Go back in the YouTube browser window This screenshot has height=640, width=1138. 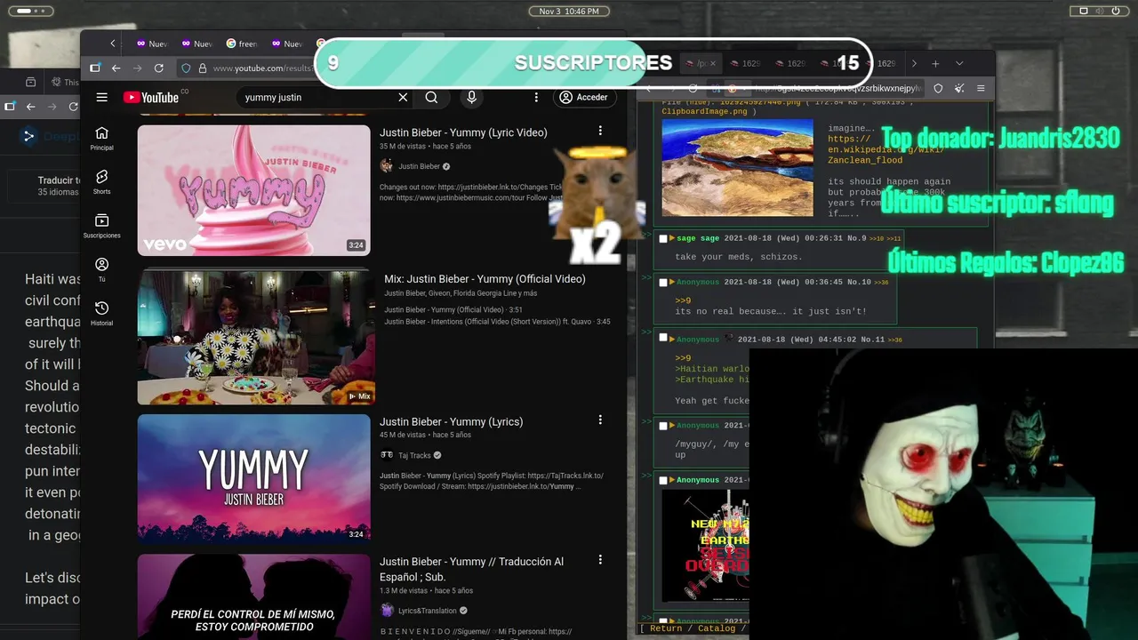pos(116,68)
